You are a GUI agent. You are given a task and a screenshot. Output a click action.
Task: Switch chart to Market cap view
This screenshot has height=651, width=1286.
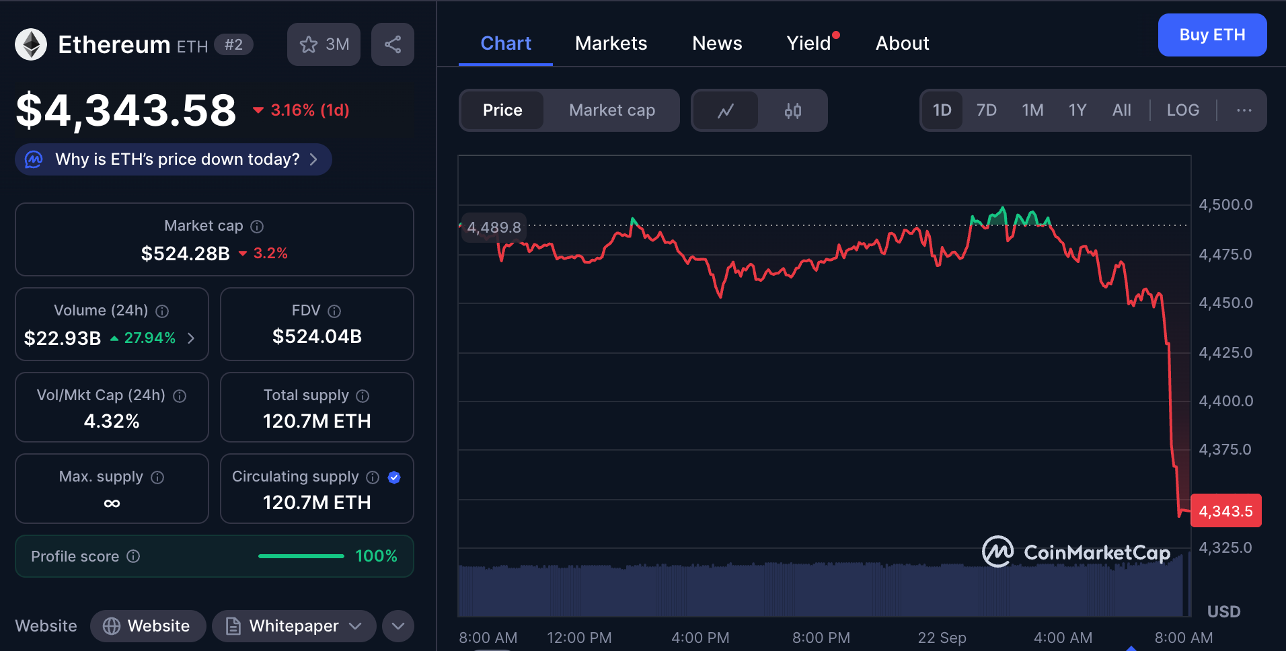coord(611,110)
